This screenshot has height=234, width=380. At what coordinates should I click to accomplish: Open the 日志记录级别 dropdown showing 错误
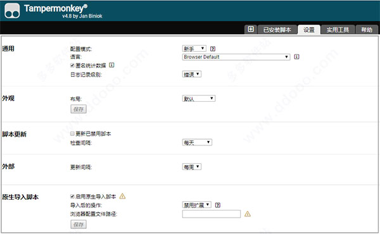[x=191, y=74]
